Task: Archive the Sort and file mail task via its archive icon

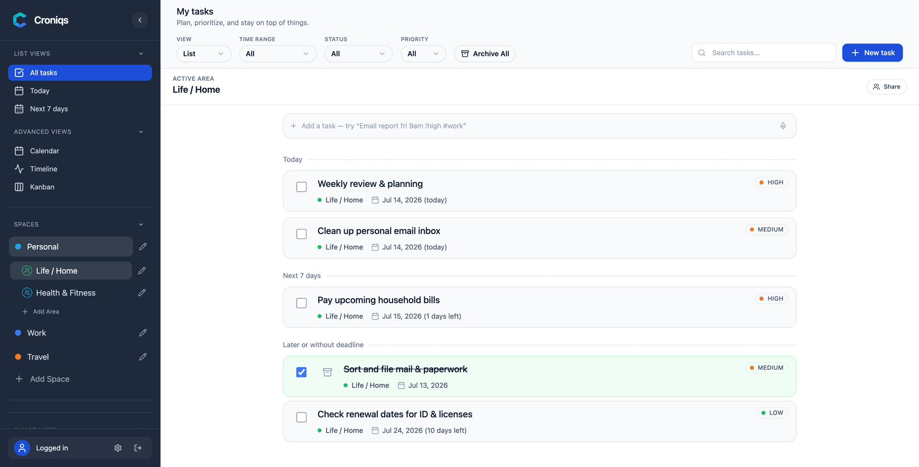Action: click(x=327, y=372)
